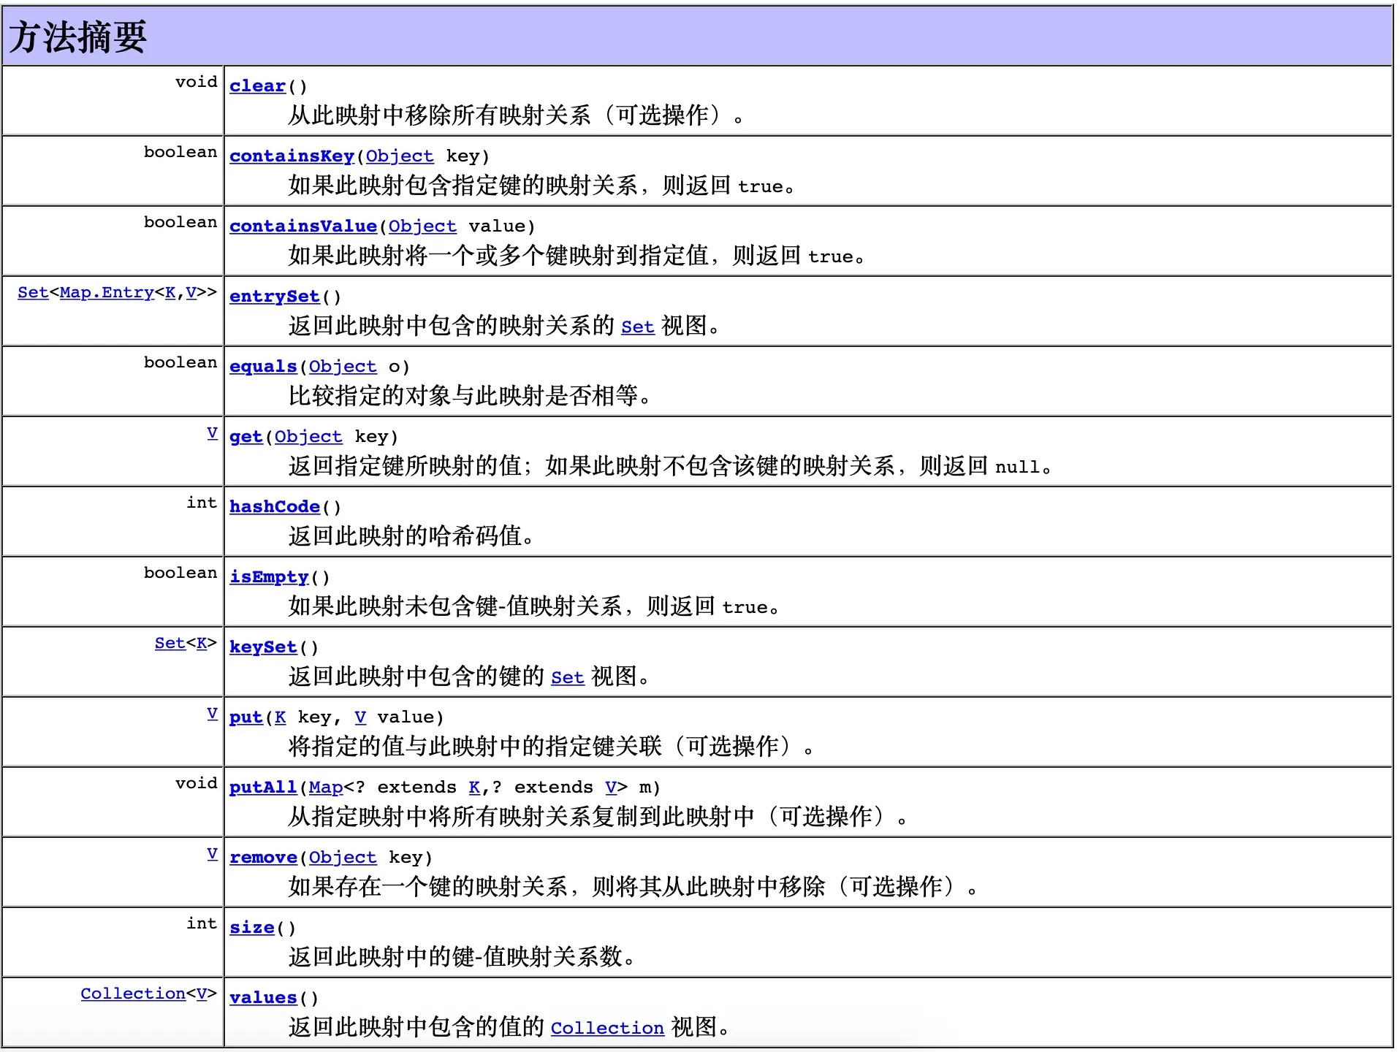The height and width of the screenshot is (1052, 1400).
Task: Open the keySet method link
Action: pyautogui.click(x=263, y=647)
